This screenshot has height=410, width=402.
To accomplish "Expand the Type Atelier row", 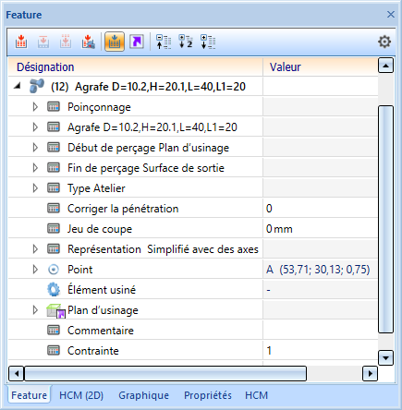I will 35,188.
